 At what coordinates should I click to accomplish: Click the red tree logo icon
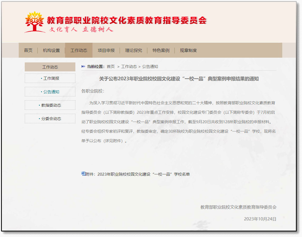pyautogui.click(x=34, y=22)
